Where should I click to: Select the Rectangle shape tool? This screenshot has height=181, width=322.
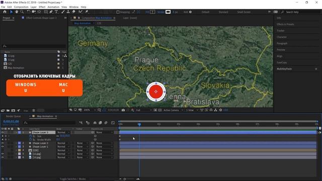(46, 12)
